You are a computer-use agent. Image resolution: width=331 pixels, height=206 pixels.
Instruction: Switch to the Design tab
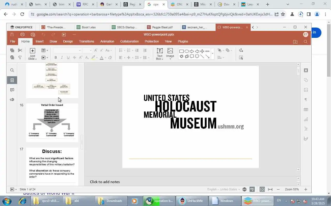click(68, 41)
